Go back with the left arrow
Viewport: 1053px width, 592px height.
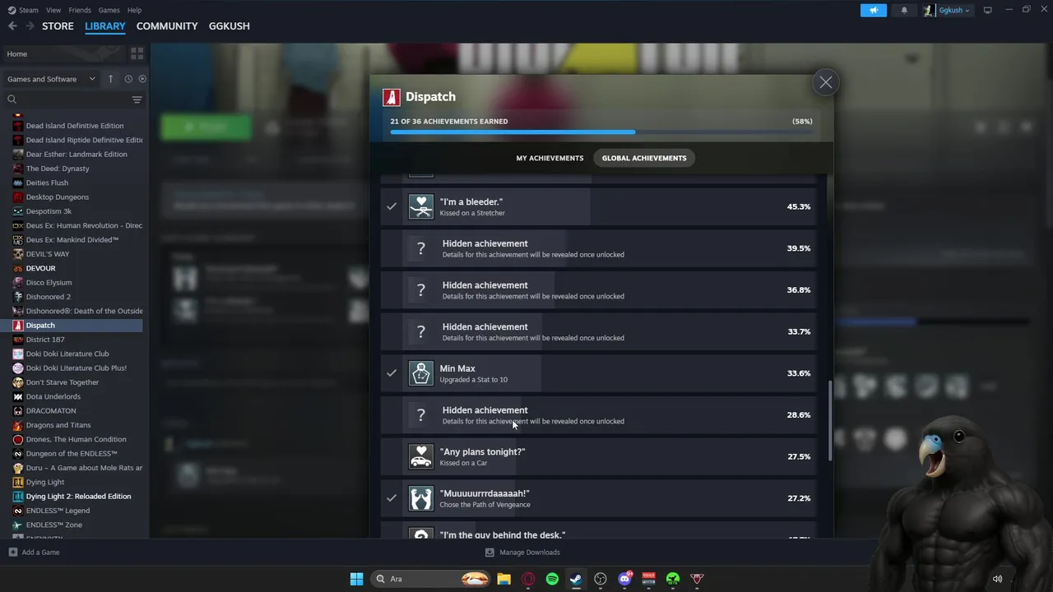[12, 26]
